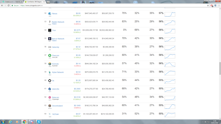Image resolution: width=221 pixels, height=124 pixels.
Task: Open Skype from the taskbar
Action: coord(39,122)
